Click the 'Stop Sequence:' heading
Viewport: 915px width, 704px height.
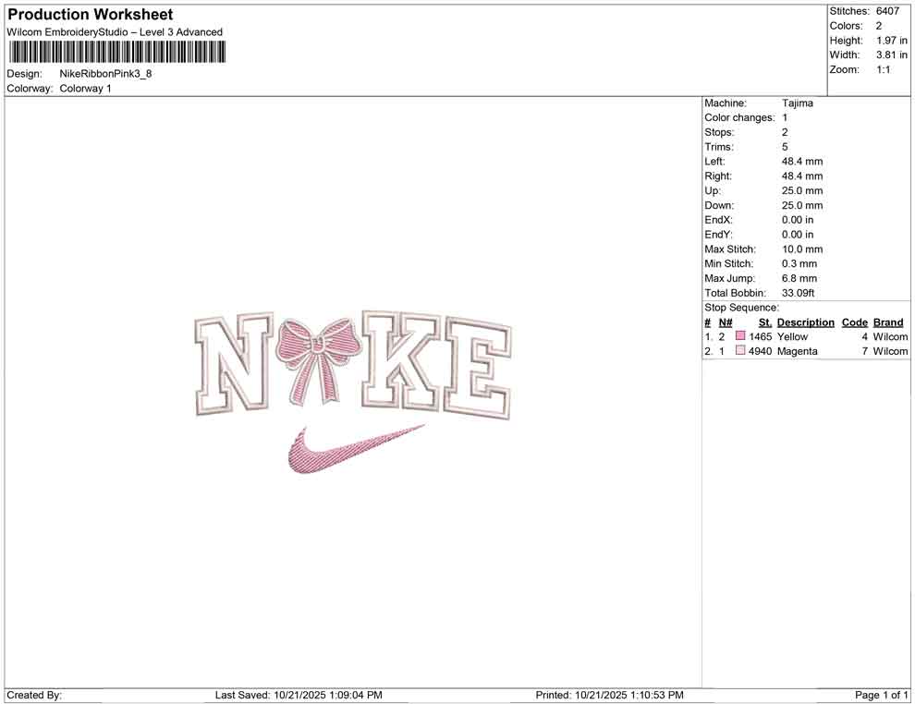(741, 308)
